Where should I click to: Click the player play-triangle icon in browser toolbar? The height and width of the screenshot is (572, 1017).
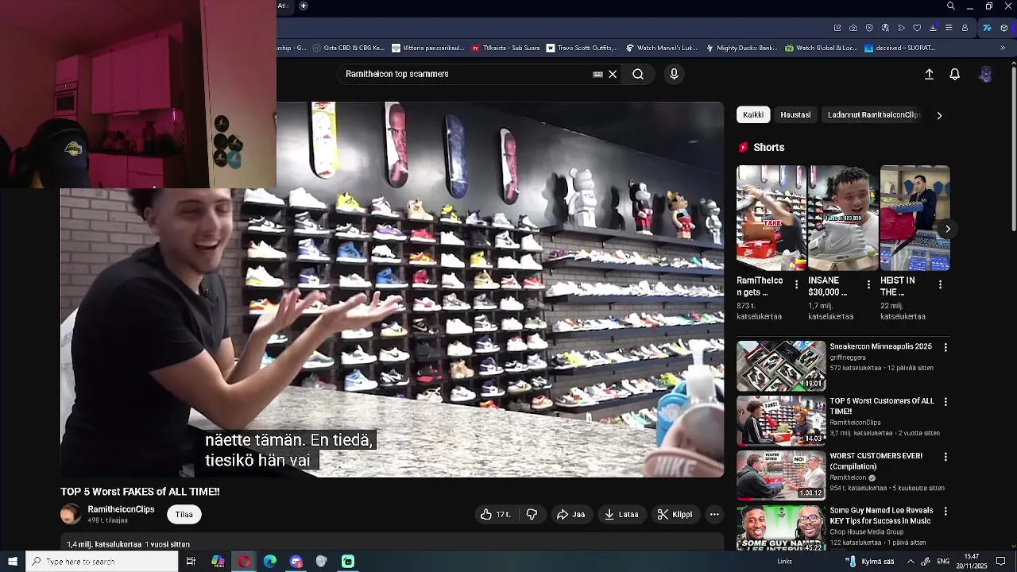click(901, 28)
